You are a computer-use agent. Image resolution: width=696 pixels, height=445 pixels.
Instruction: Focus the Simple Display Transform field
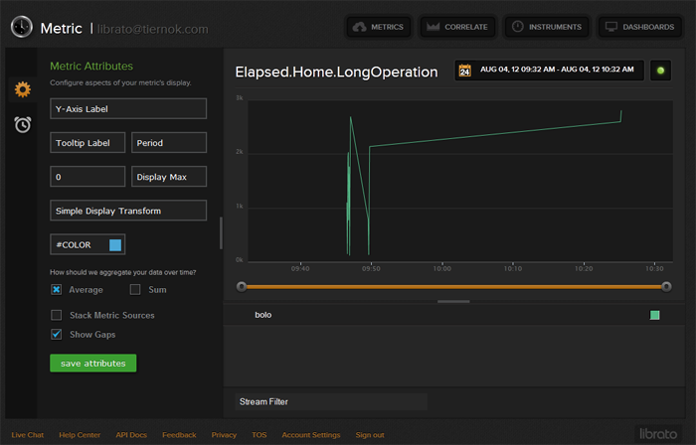tap(128, 211)
